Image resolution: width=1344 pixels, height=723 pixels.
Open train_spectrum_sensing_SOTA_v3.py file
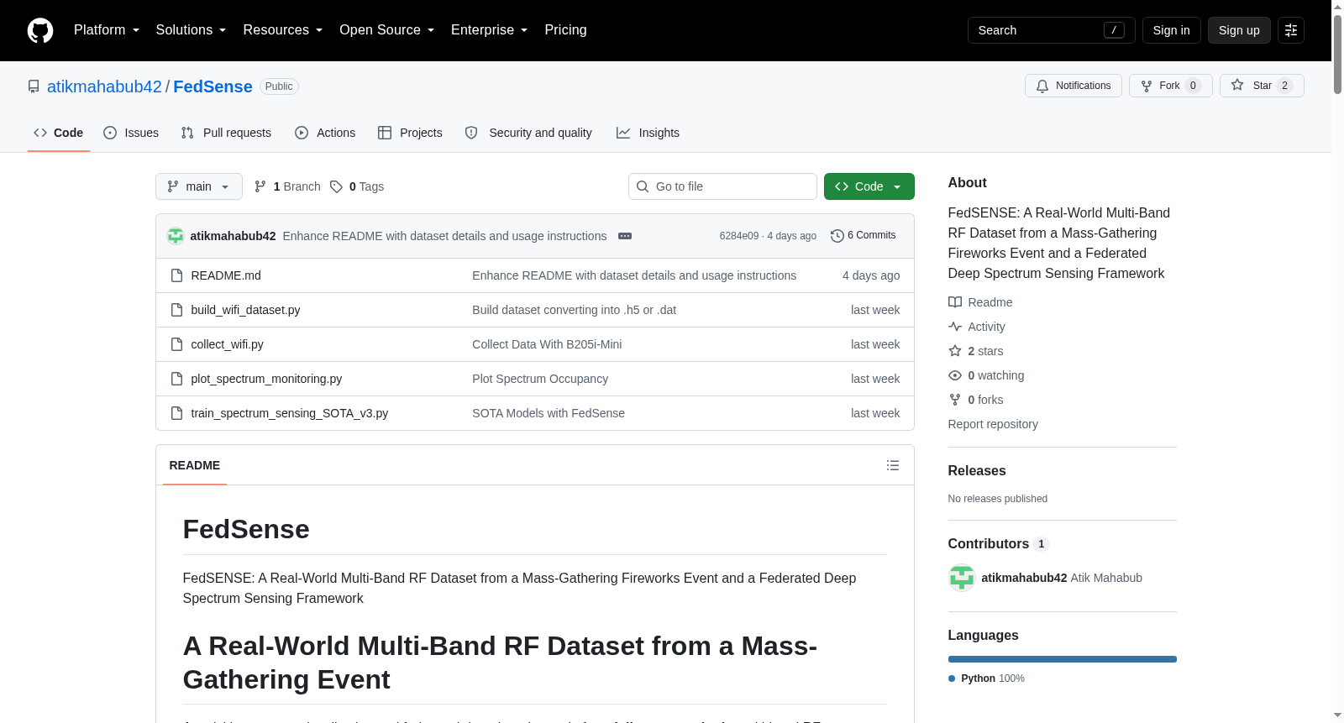pos(289,413)
